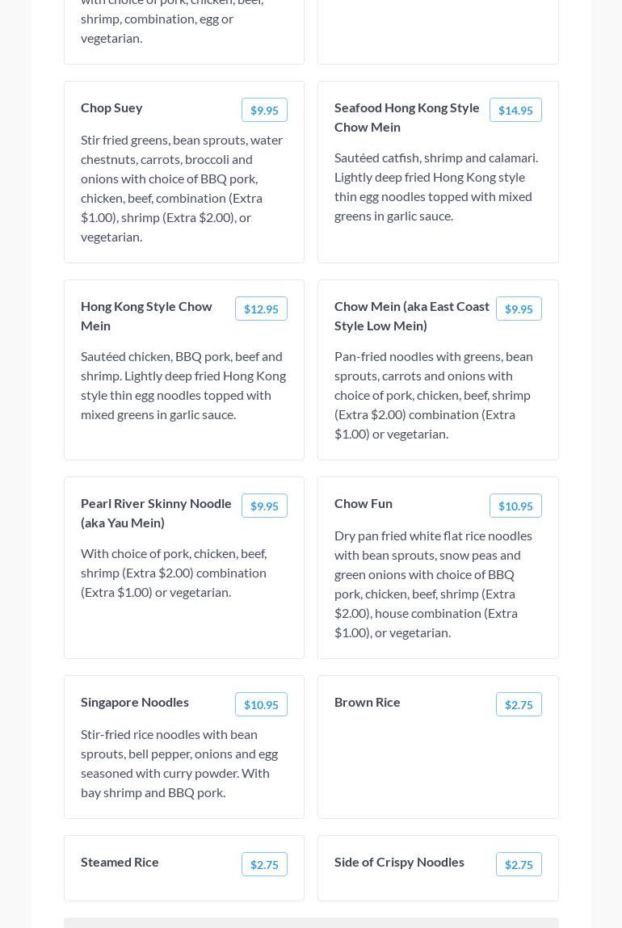Open Chow Mein (aka East Coast Style) item
Screen dimensions: 622x928
click(x=412, y=316)
